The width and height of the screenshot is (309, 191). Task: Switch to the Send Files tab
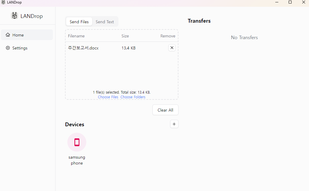tap(79, 22)
